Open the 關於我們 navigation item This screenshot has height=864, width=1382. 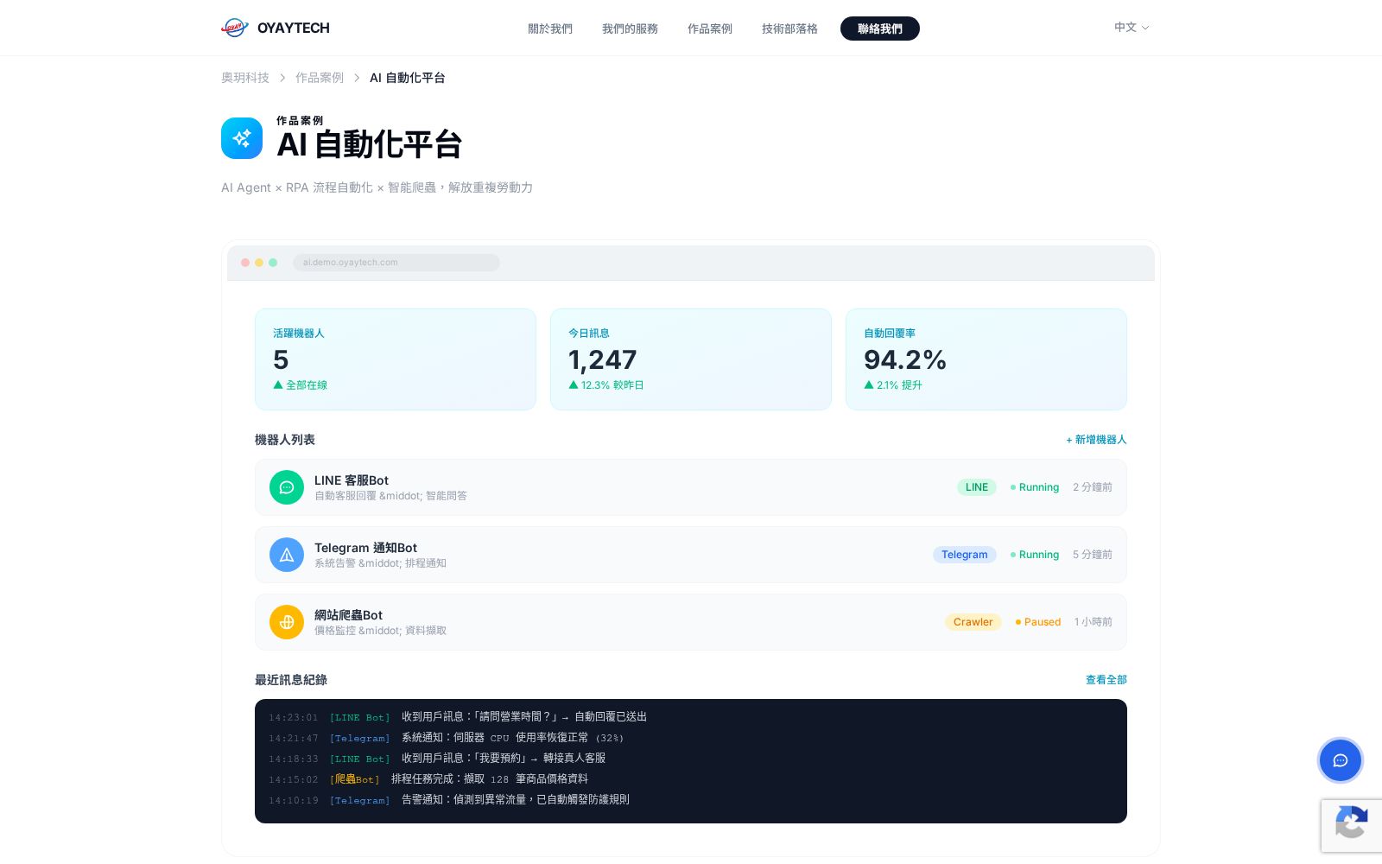[550, 29]
